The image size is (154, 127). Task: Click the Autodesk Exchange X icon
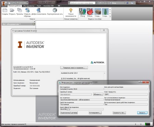coord(104,3)
